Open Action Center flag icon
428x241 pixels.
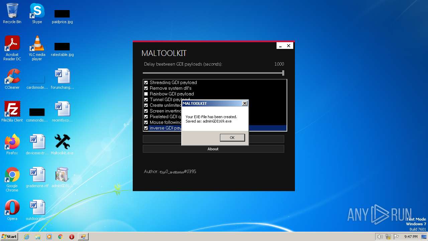(x=396, y=237)
